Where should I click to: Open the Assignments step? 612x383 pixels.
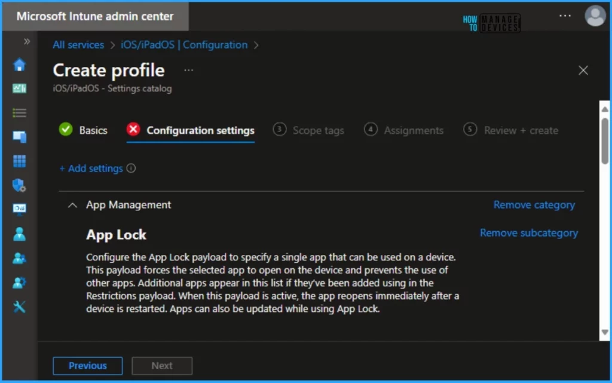[x=403, y=130]
